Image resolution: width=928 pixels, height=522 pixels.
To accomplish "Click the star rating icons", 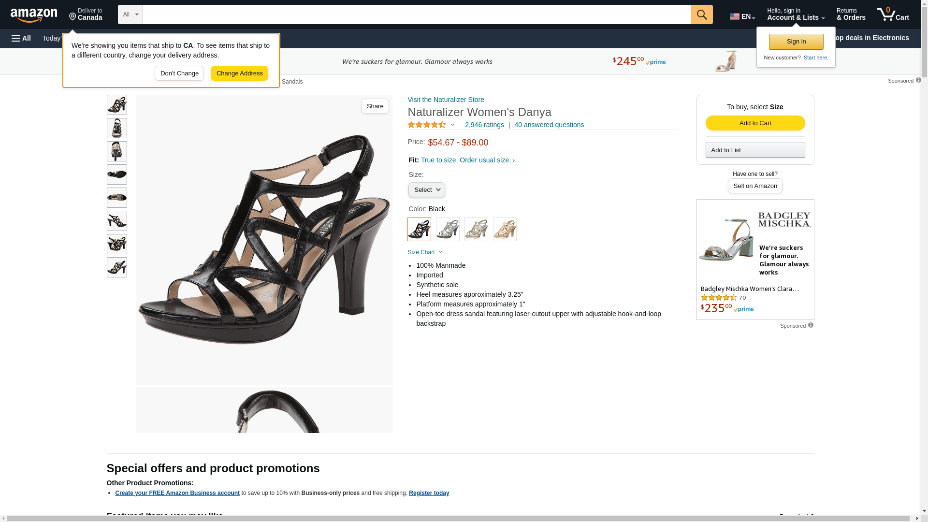I will 427,125.
